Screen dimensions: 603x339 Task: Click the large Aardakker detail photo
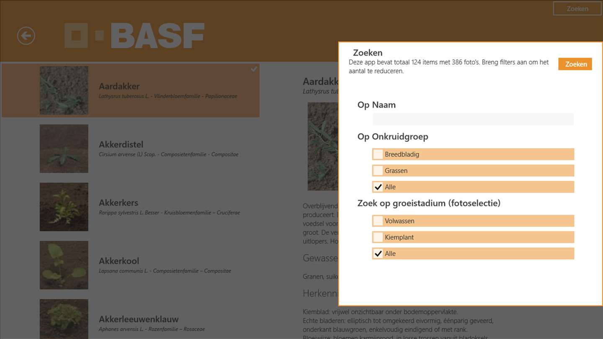pyautogui.click(x=323, y=146)
